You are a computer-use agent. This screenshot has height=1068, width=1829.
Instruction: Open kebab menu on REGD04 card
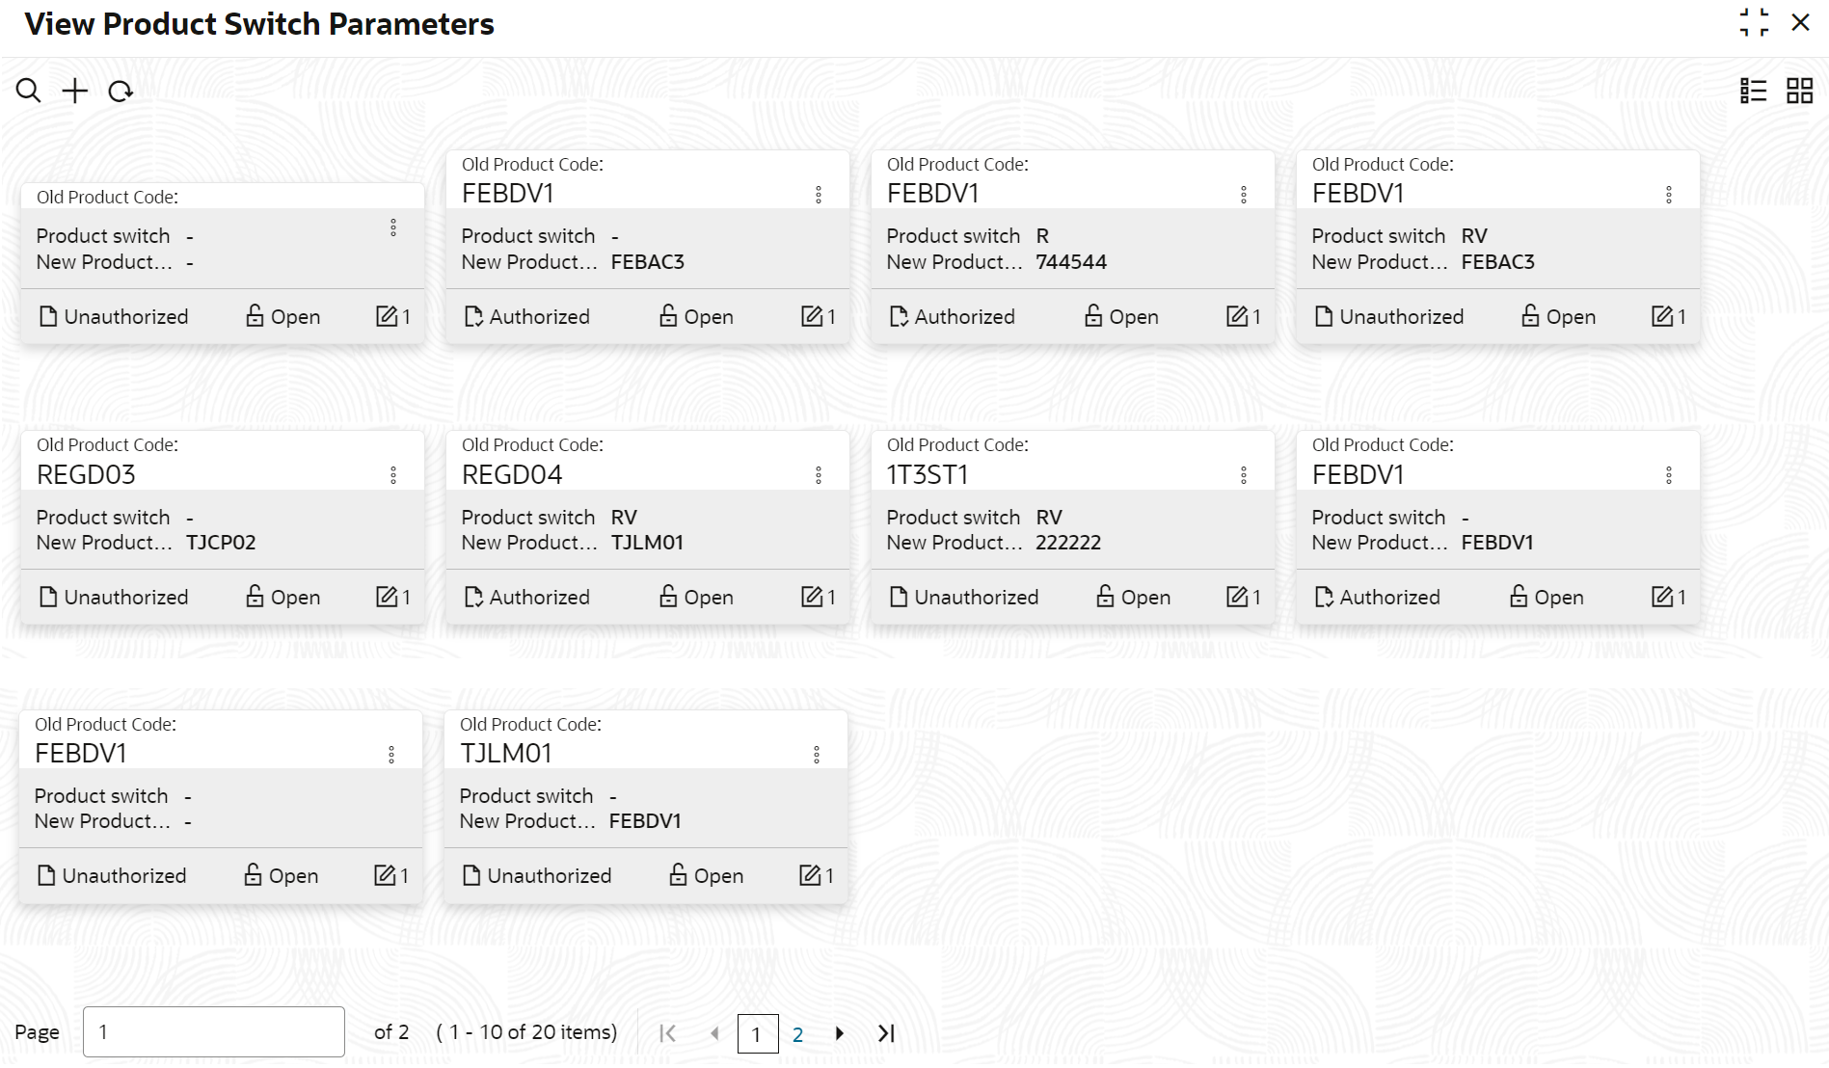[x=819, y=475]
